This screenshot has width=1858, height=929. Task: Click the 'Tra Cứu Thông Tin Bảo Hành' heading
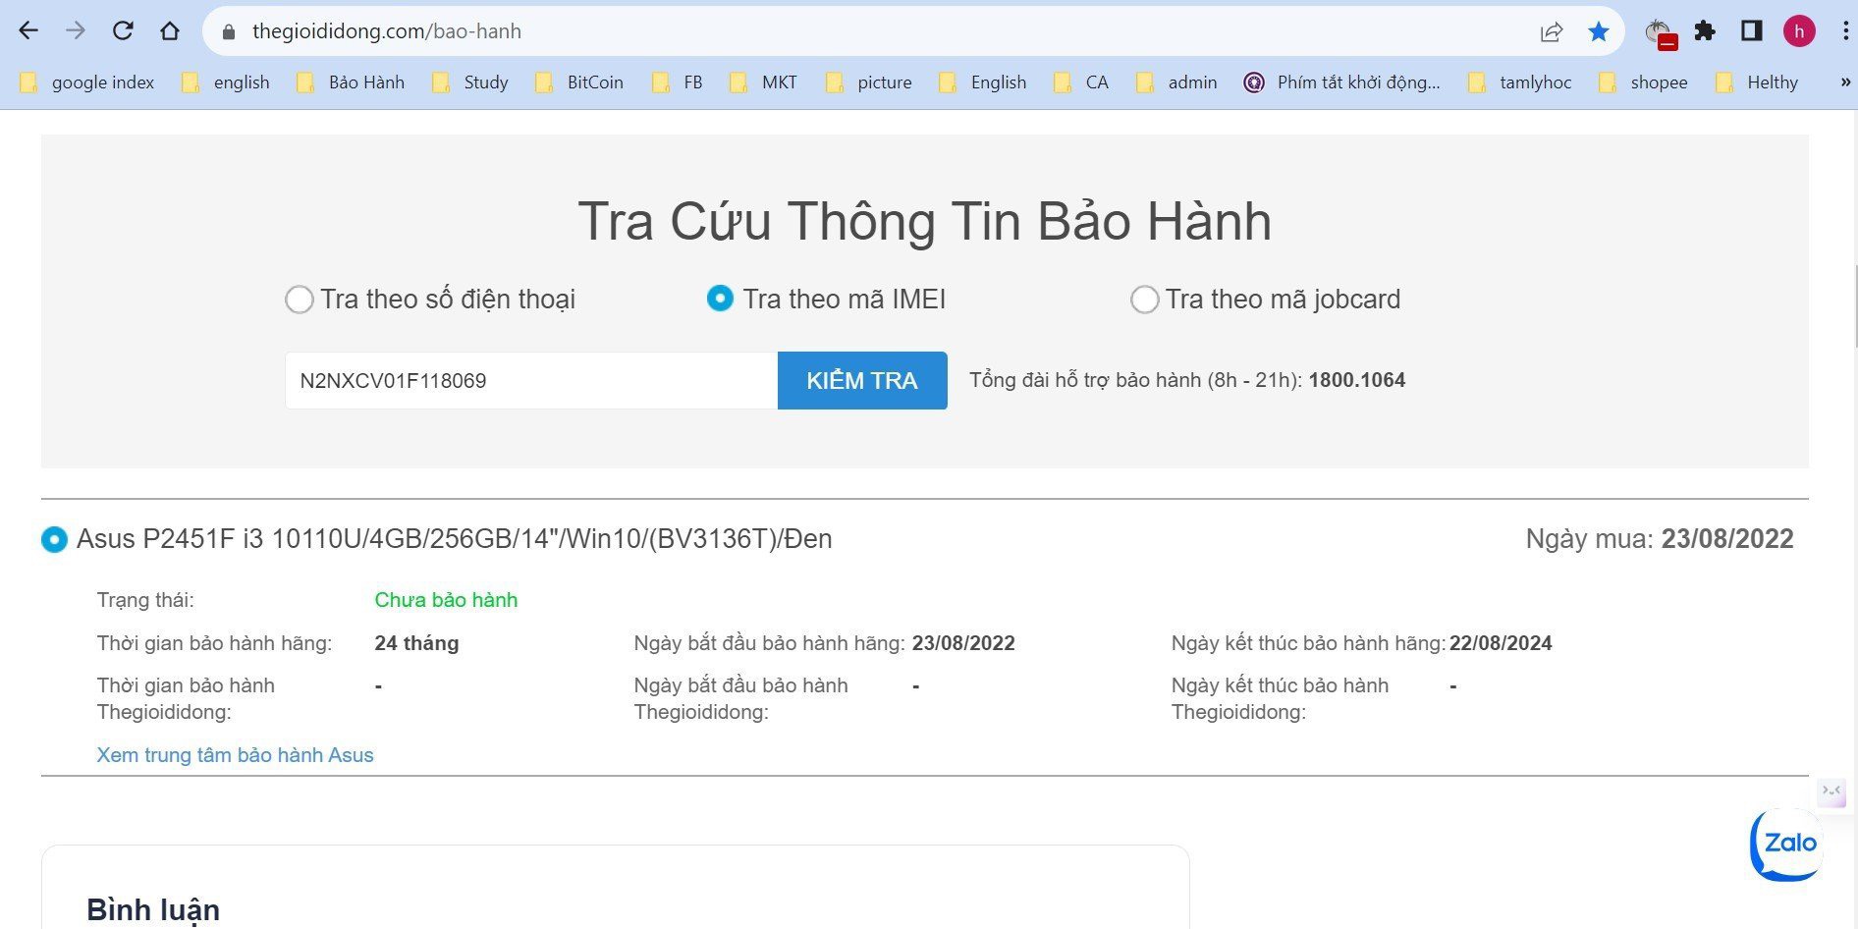[924, 221]
